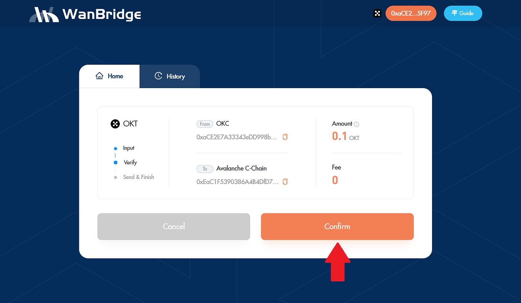Click the To badge label
Screen dimensions: 521x303
point(205,169)
